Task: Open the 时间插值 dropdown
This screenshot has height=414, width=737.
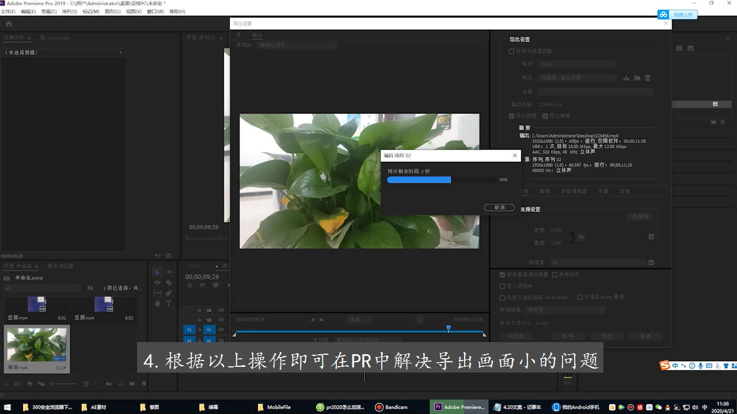Action: (x=565, y=309)
